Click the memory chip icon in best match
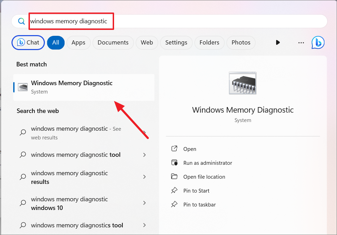The width and height of the screenshot is (337, 235). (23, 87)
